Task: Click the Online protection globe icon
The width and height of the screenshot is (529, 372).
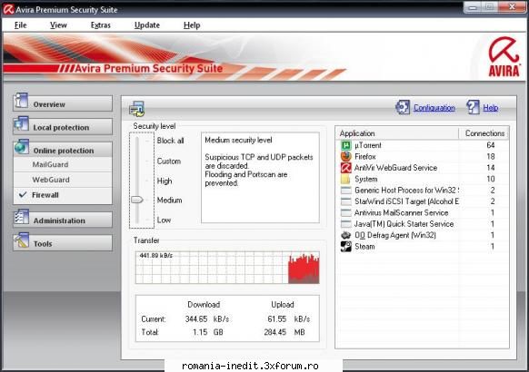Action: pos(21,147)
